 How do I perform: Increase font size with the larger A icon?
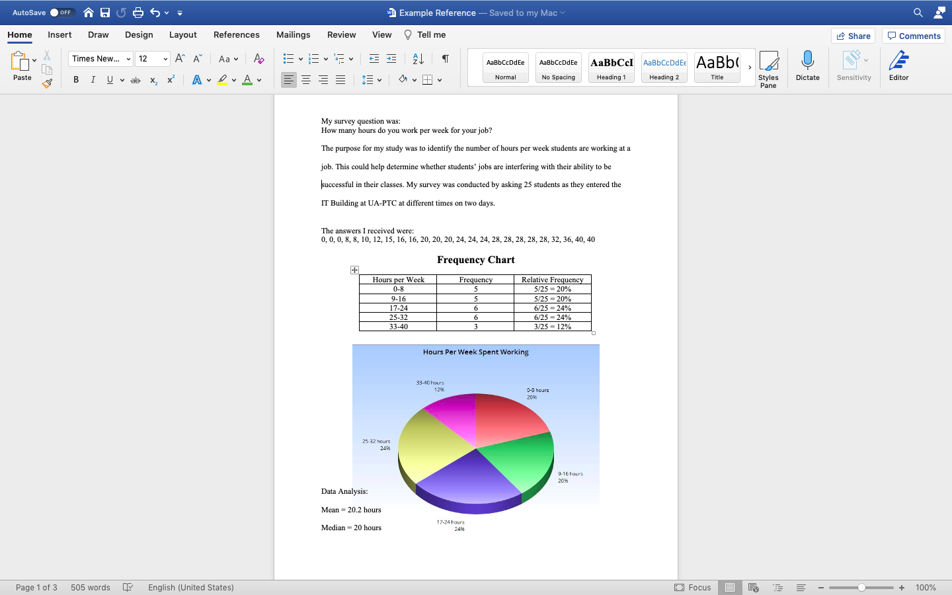click(180, 59)
